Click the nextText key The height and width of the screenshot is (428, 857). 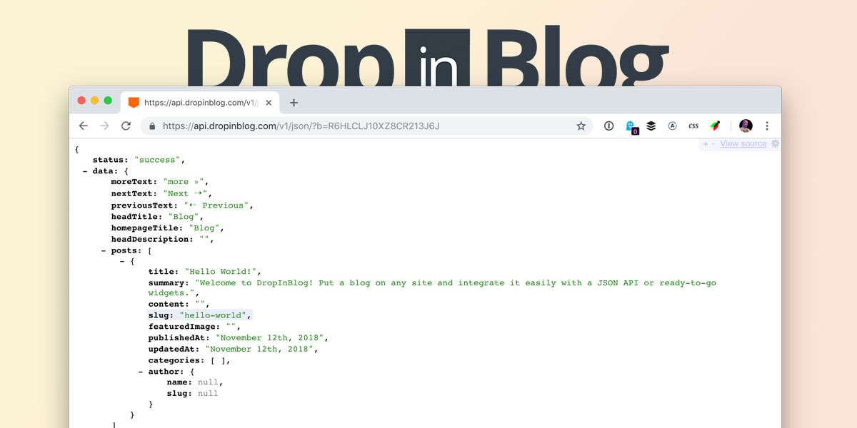(134, 194)
